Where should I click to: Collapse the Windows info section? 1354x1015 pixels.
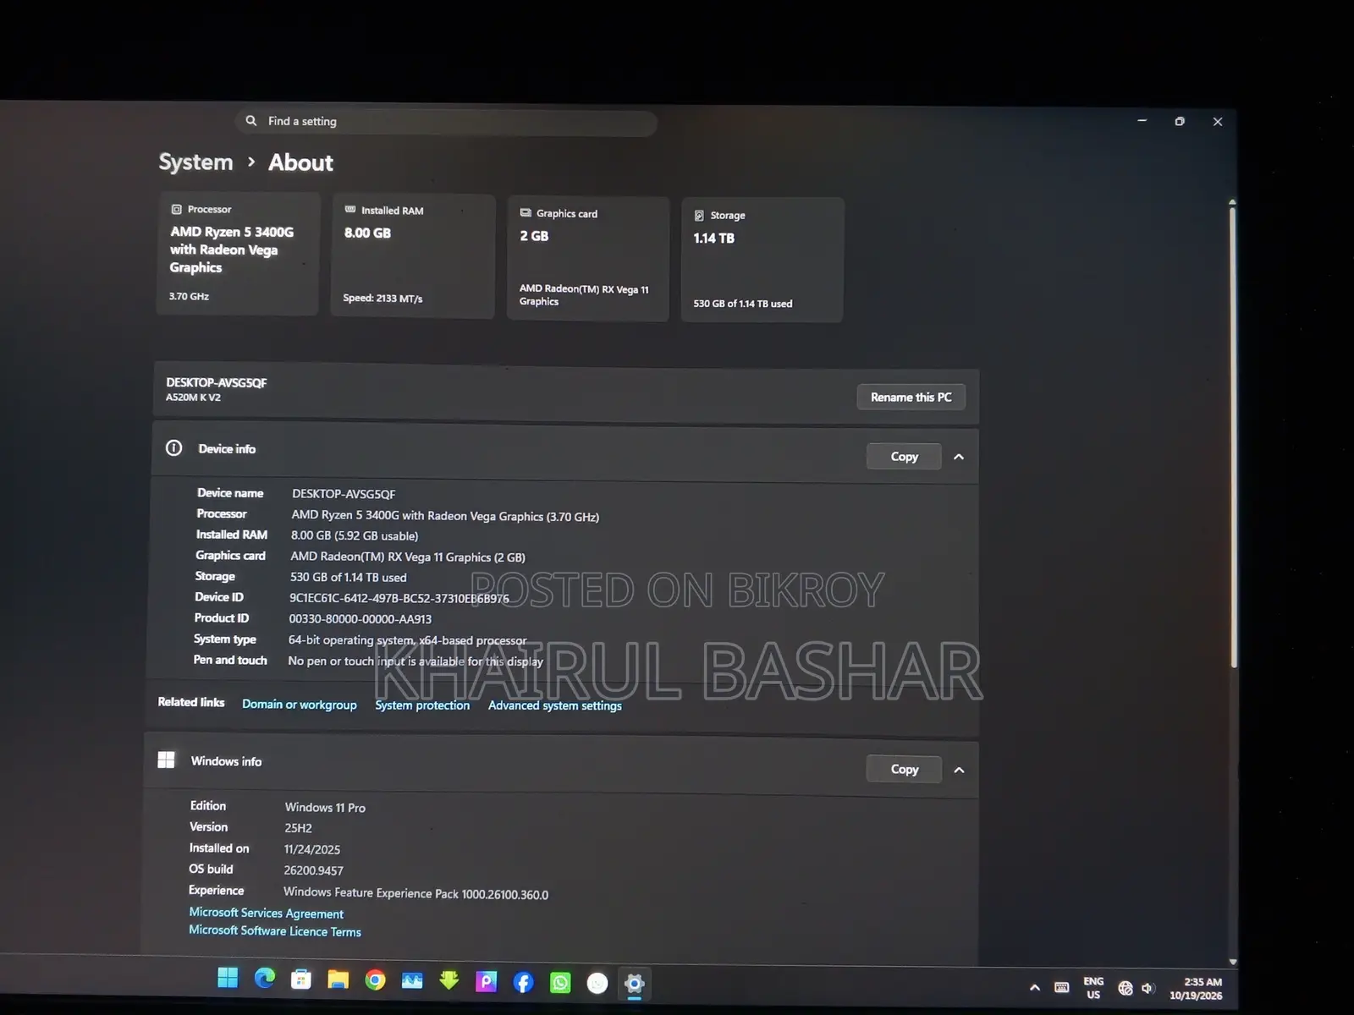click(x=959, y=770)
